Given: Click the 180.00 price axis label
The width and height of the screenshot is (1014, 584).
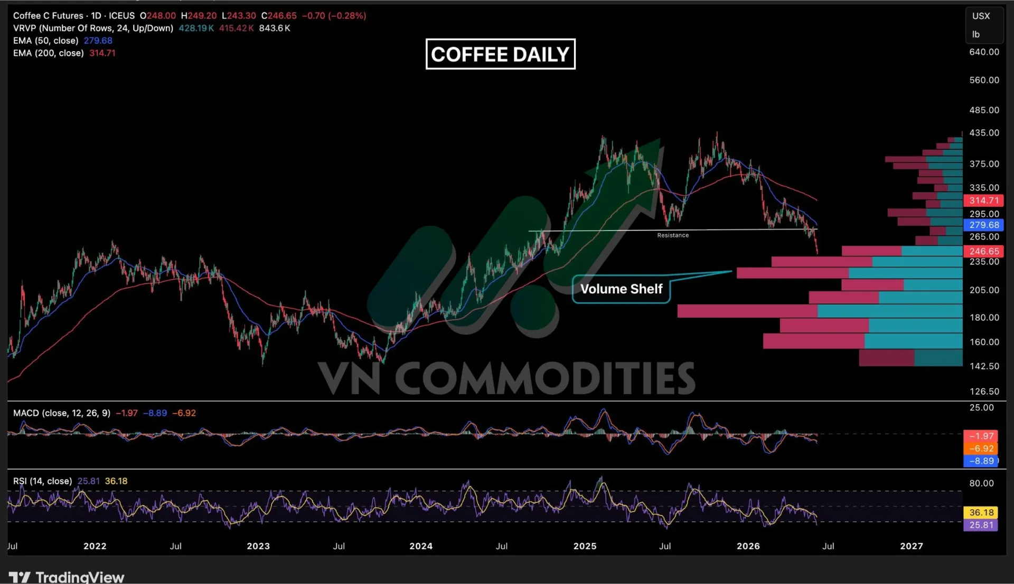Looking at the screenshot, I should point(984,318).
